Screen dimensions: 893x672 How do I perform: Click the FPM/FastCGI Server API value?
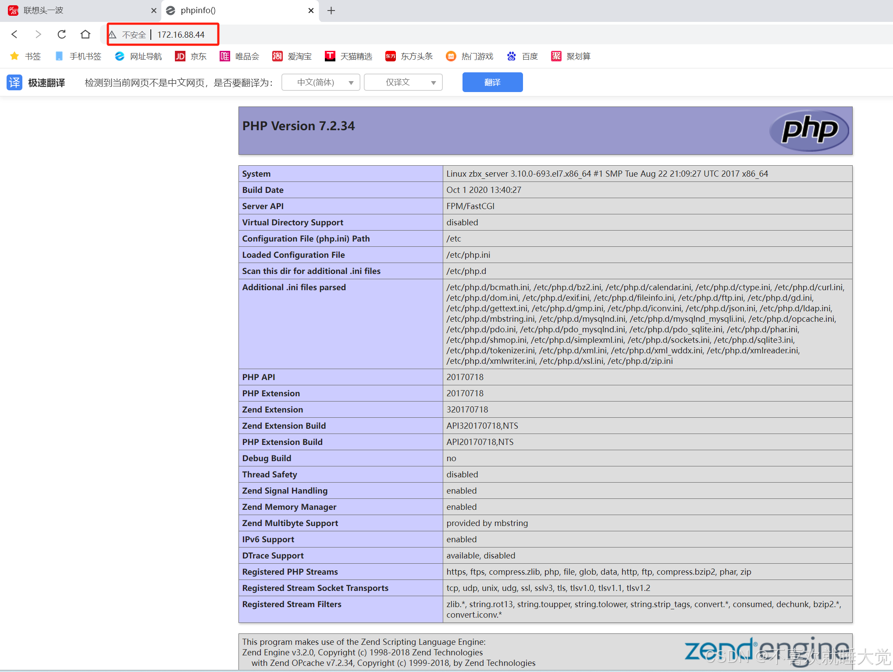coord(470,206)
